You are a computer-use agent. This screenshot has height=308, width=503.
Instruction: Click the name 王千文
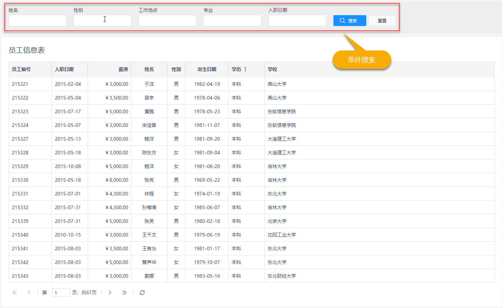tap(149, 235)
